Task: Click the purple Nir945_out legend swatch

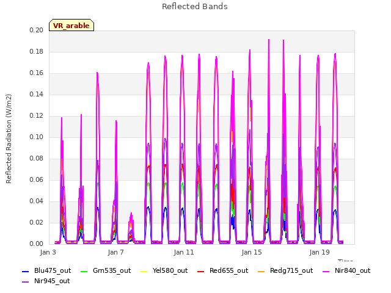Action: click(x=26, y=282)
